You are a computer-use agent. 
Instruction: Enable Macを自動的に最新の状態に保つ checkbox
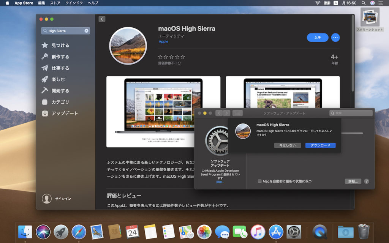click(260, 181)
